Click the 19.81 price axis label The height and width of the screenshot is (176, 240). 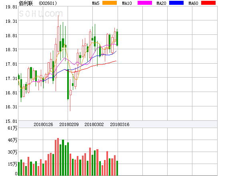[x=11, y=7]
